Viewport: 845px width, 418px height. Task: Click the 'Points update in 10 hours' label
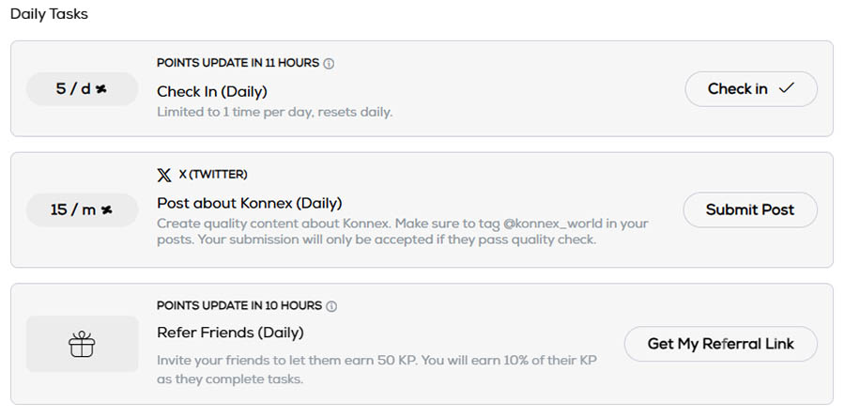click(238, 306)
